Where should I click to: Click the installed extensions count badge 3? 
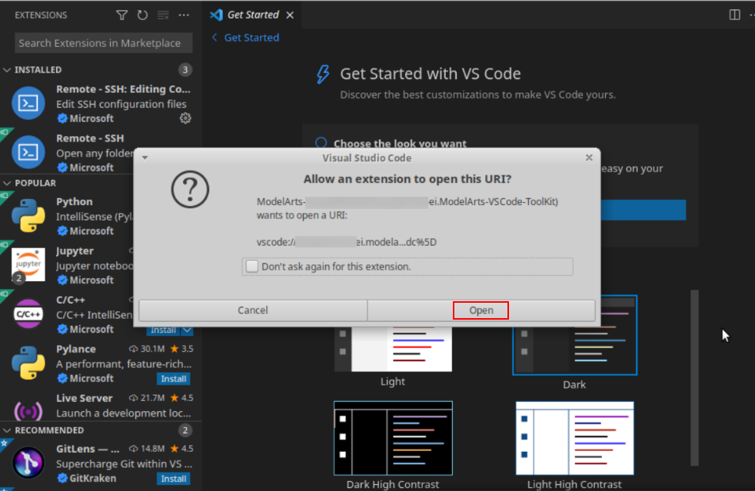coord(185,70)
